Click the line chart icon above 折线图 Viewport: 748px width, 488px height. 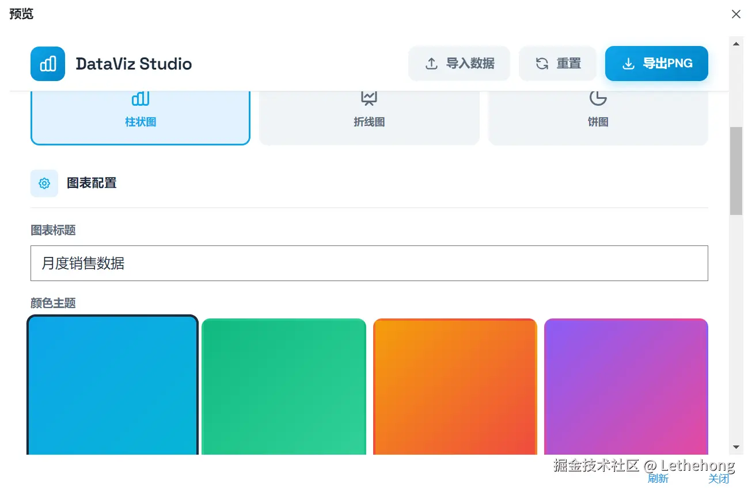click(x=369, y=98)
